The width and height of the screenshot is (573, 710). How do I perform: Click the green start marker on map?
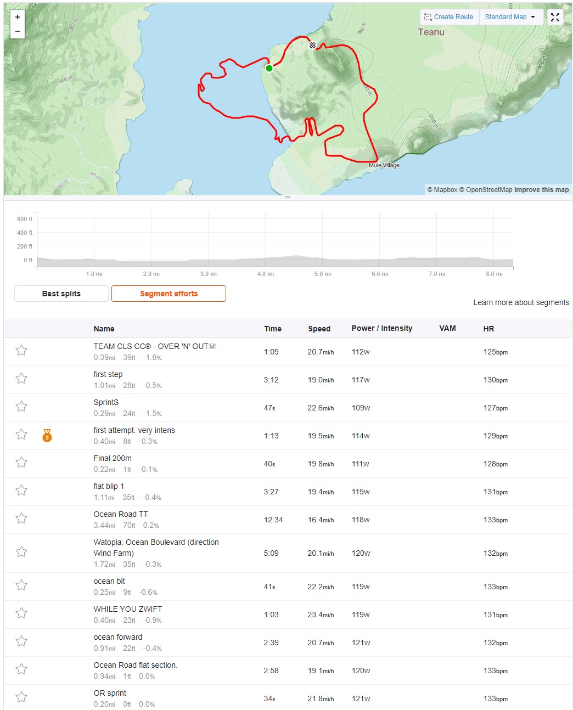[x=269, y=68]
